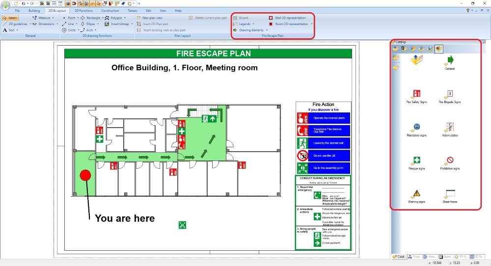Open the Insert bitmap dropdown arrow
Screen dimensions: 491x266
coord(132,24)
